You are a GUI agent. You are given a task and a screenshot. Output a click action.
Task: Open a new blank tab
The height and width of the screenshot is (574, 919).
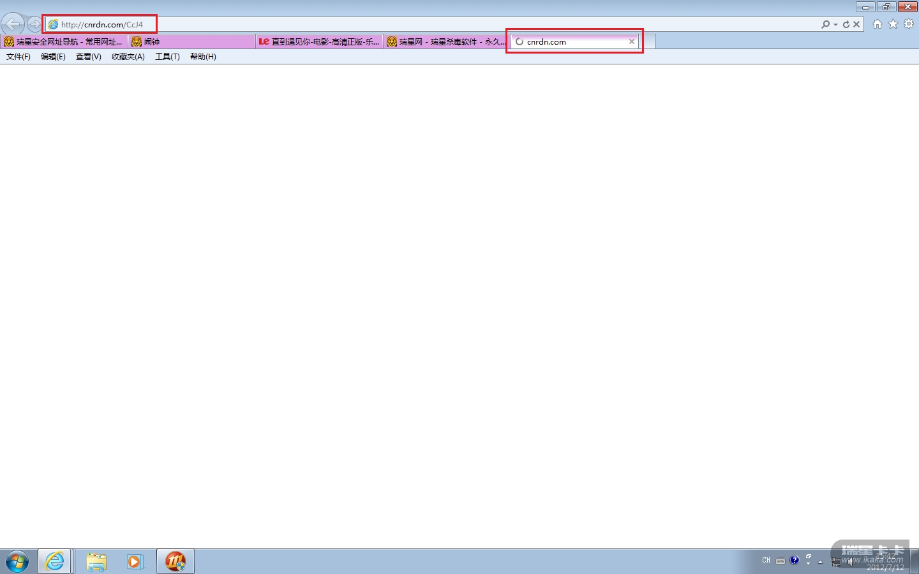coord(648,41)
